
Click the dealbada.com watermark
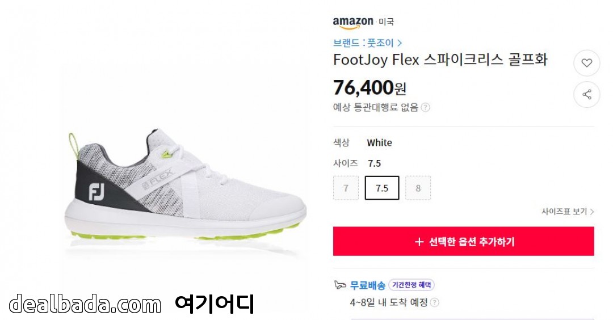pyautogui.click(x=85, y=304)
